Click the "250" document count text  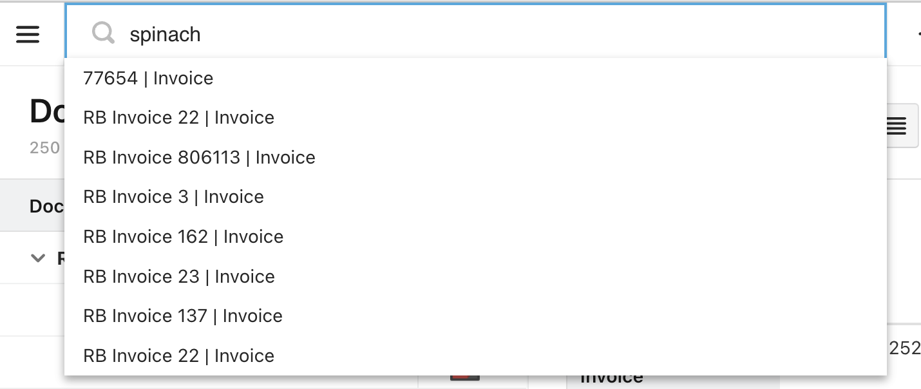(x=45, y=147)
